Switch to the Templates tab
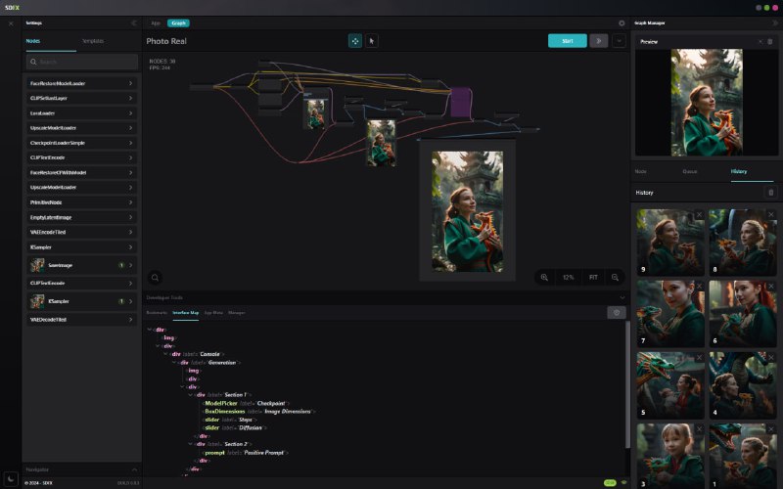Image resolution: width=783 pixels, height=489 pixels. [94, 41]
